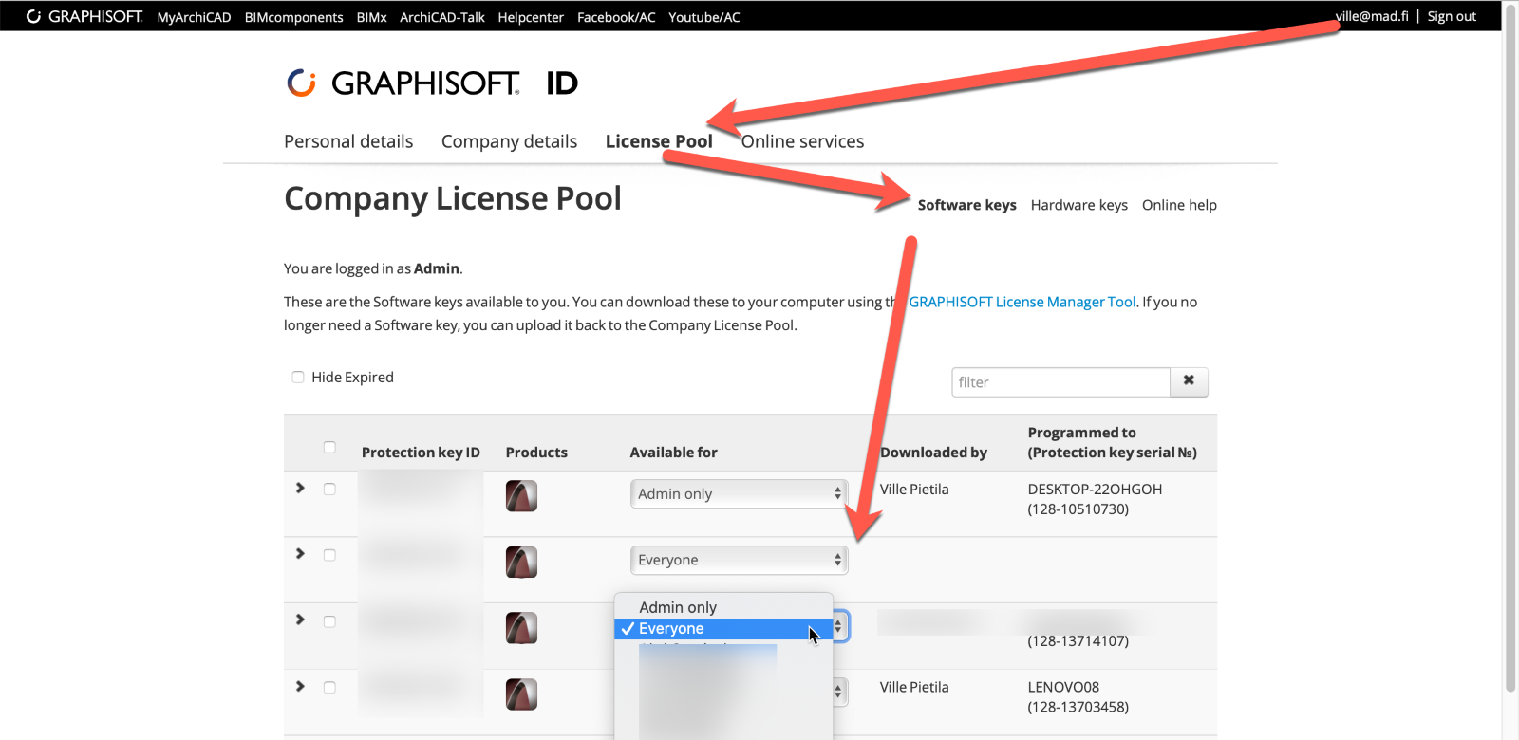This screenshot has height=740, width=1519.
Task: Sort by the Available for column header
Action: pyautogui.click(x=673, y=453)
